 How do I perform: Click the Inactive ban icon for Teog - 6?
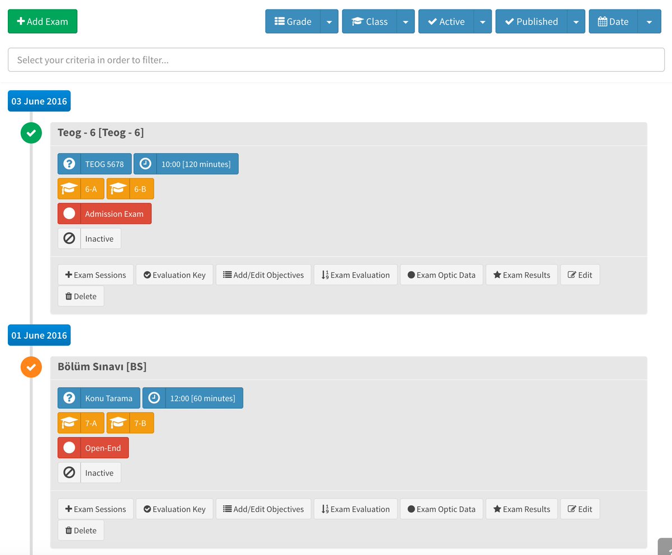pos(69,238)
